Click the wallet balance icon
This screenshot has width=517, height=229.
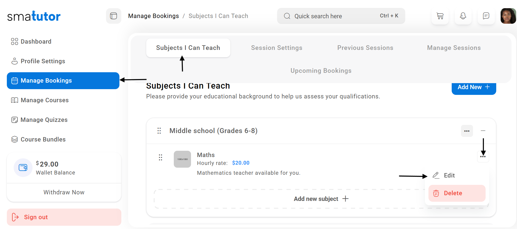tap(23, 167)
